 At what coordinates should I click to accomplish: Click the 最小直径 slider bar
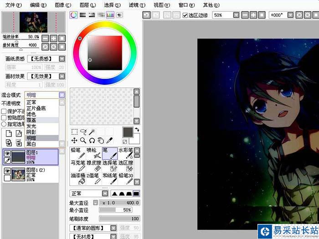point(116,210)
